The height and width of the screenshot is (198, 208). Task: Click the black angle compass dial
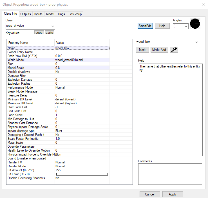(195, 24)
